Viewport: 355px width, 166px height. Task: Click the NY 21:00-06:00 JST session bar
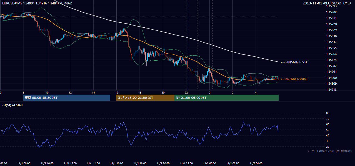tap(226, 98)
